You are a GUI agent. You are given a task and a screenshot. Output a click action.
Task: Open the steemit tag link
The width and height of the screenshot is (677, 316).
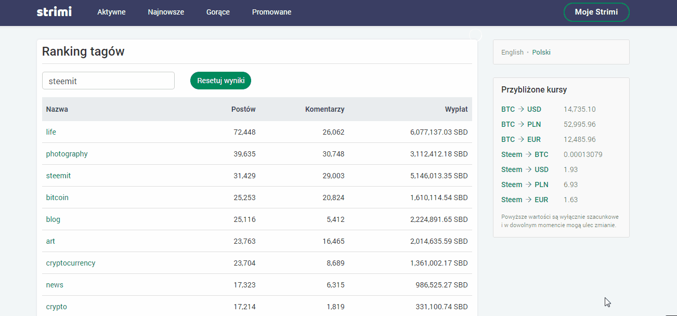[x=58, y=176]
